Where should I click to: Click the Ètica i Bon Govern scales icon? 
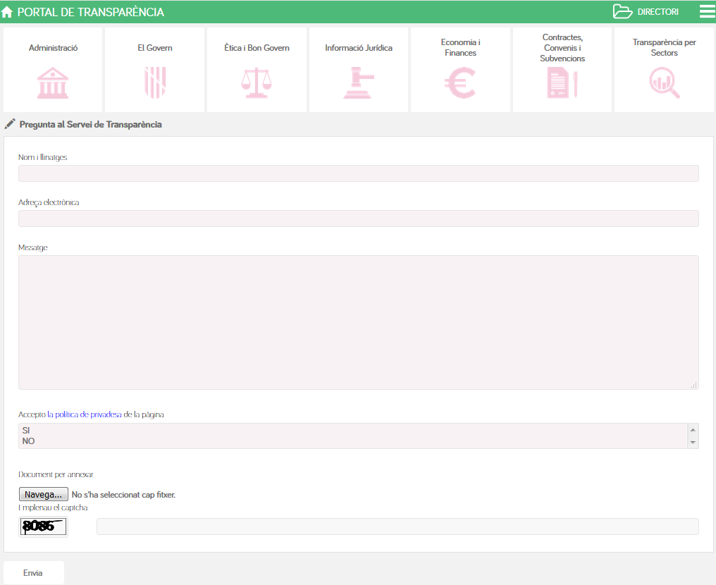(256, 83)
